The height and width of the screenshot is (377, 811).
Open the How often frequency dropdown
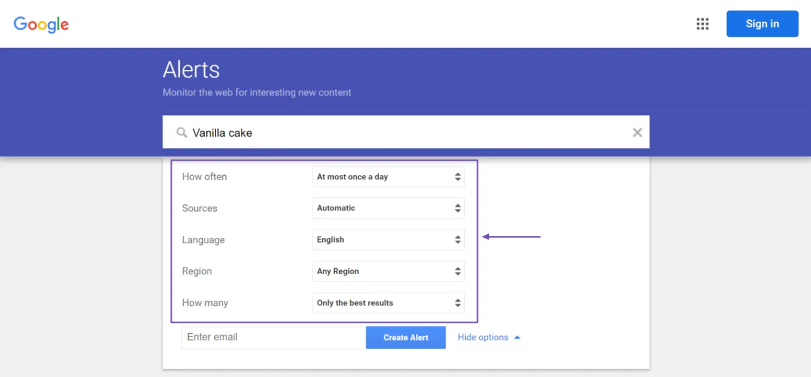click(388, 176)
